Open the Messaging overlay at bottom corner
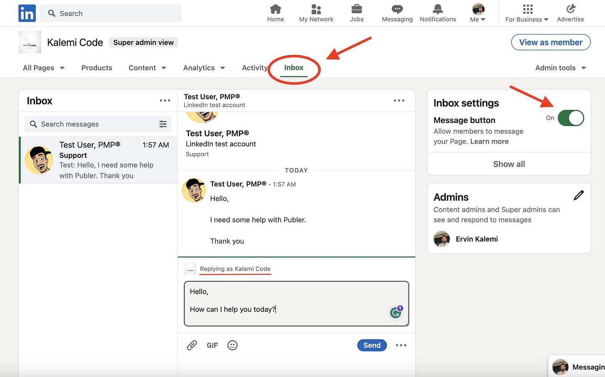Image resolution: width=605 pixels, height=377 pixels. [577, 366]
